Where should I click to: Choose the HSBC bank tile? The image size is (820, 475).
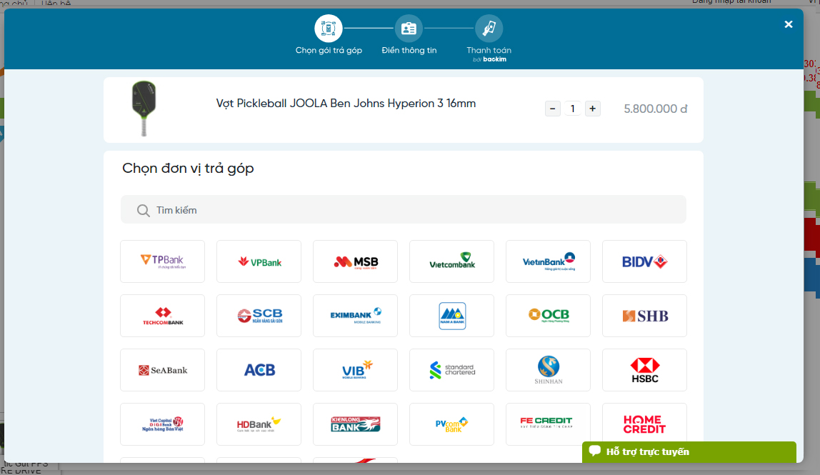(x=644, y=370)
